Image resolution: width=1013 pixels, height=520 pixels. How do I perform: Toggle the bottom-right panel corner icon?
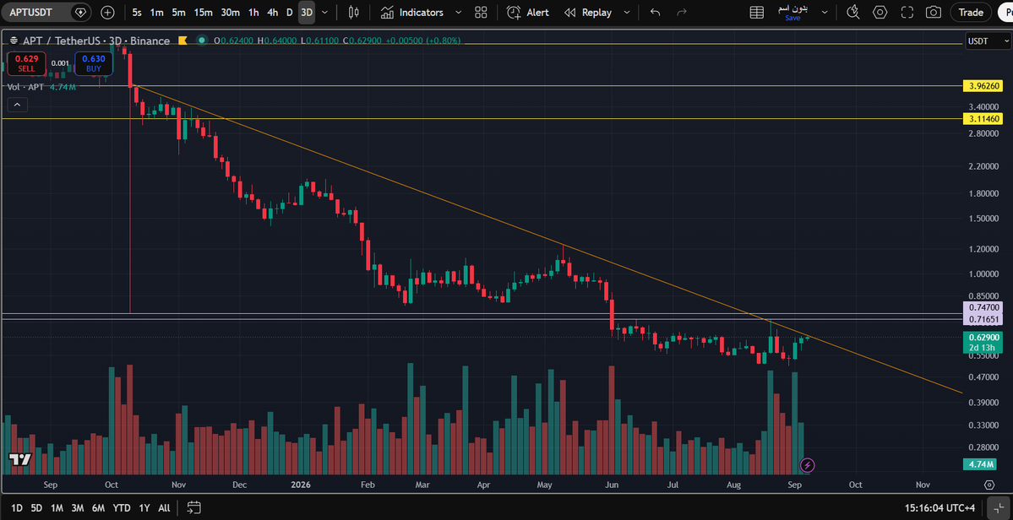pos(997,507)
